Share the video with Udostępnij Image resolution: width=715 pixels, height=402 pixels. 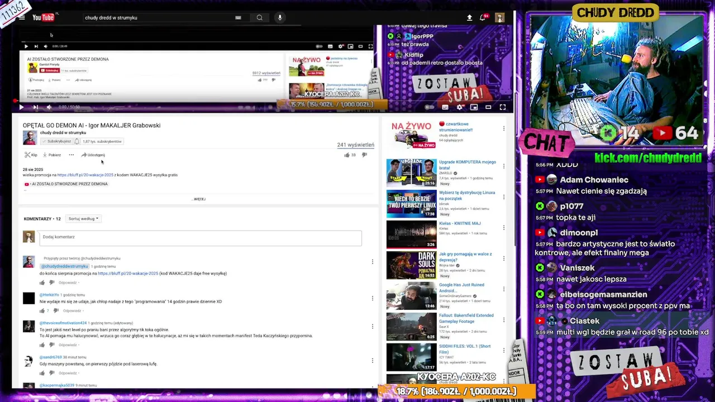pos(93,155)
